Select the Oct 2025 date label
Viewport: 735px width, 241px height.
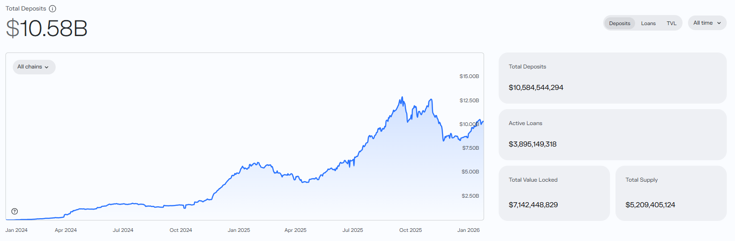click(410, 230)
